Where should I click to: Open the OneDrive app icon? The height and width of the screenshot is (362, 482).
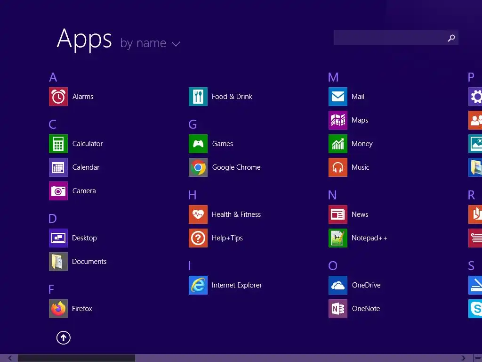pyautogui.click(x=338, y=285)
